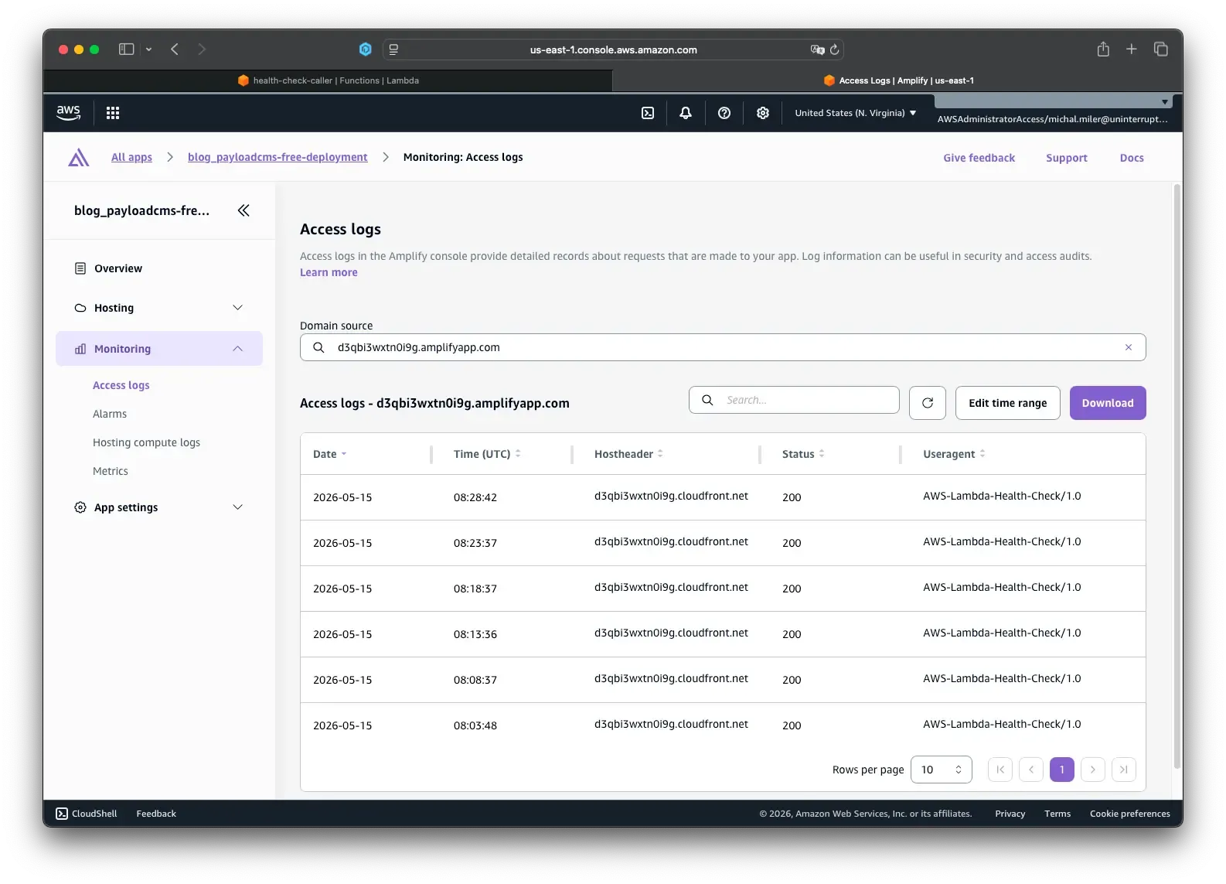Viewport: 1226px width, 884px height.
Task: Show Safari tab overview
Action: click(1161, 49)
